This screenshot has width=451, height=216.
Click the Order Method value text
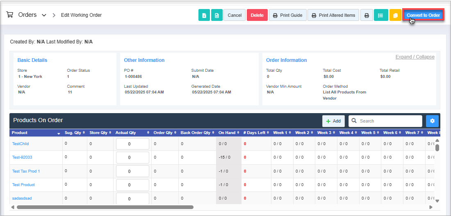click(x=344, y=95)
